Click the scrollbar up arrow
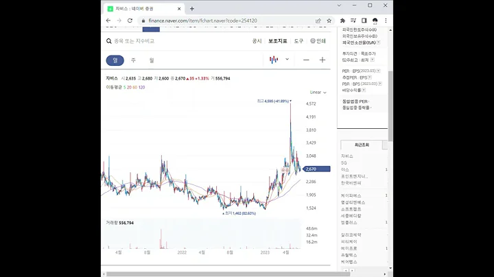Viewport: 494px width, 277px height. [390, 30]
